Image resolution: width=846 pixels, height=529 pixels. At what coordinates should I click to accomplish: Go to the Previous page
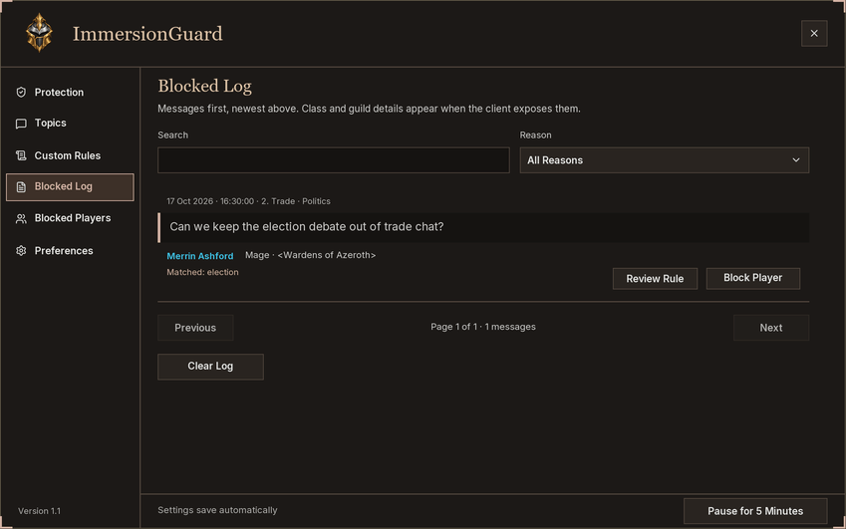pos(195,328)
